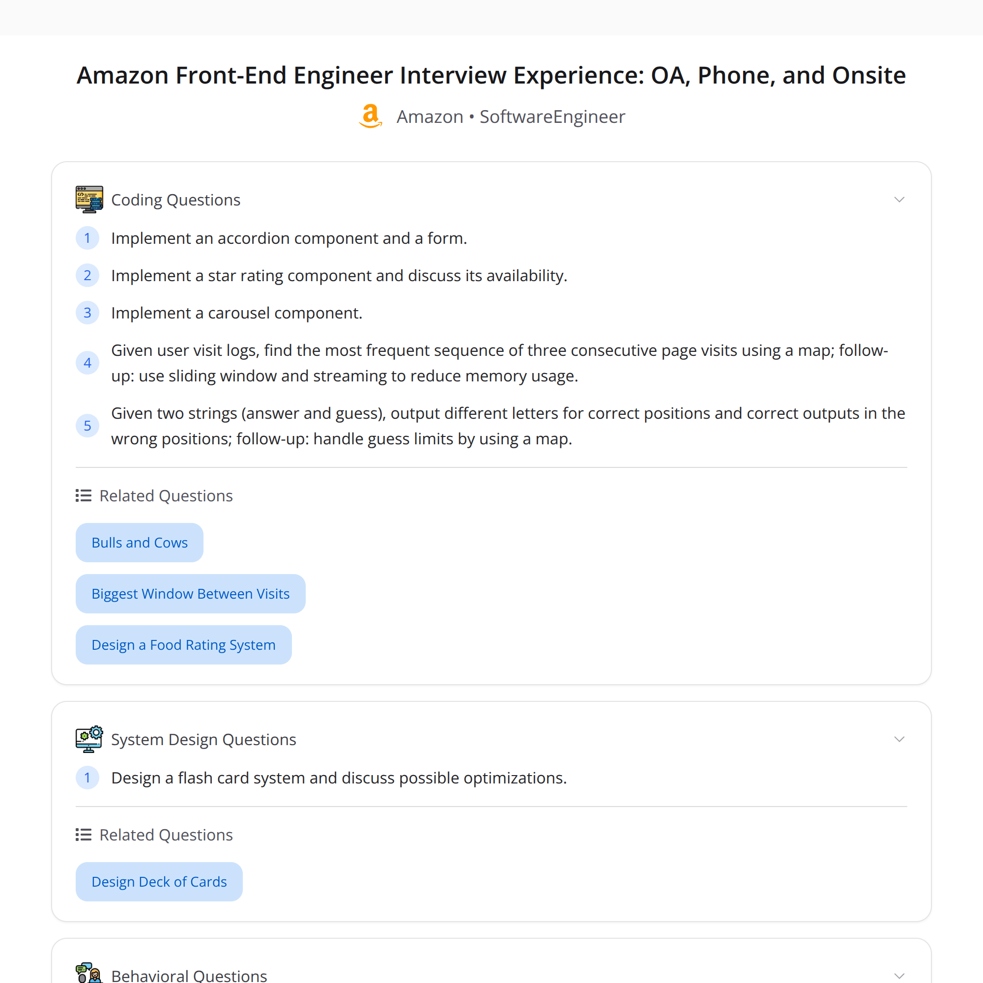Select the carousel component question text
Image resolution: width=983 pixels, height=983 pixels.
pyautogui.click(x=236, y=313)
